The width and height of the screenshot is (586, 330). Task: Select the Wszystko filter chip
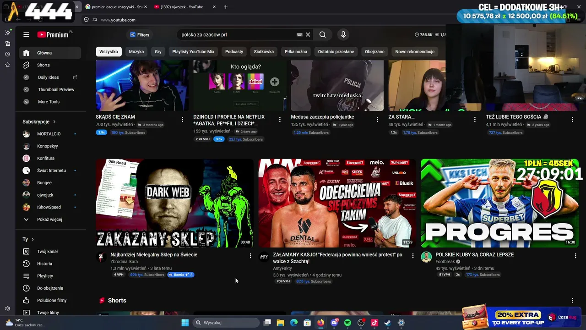(109, 52)
